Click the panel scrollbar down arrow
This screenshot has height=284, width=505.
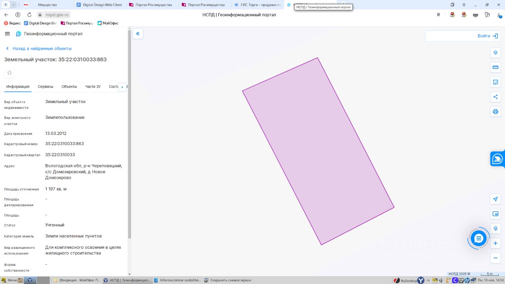(x=129, y=274)
